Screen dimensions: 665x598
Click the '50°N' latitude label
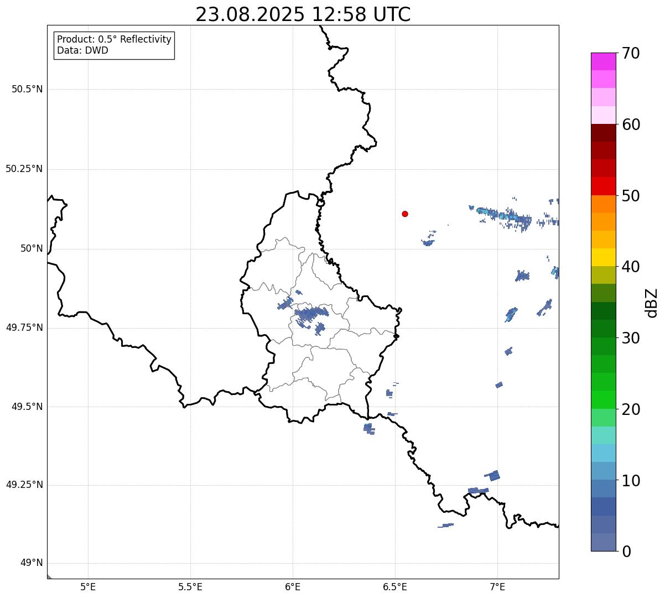(32, 248)
